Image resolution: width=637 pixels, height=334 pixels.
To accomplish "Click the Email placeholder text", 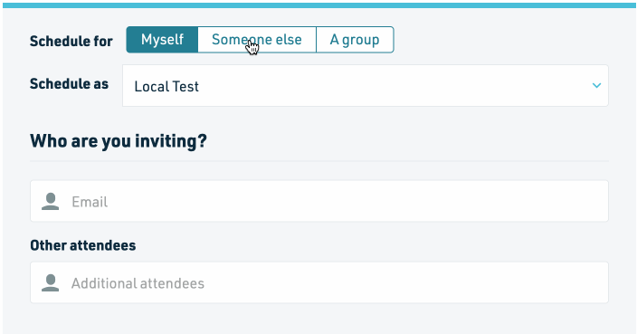I will [90, 202].
